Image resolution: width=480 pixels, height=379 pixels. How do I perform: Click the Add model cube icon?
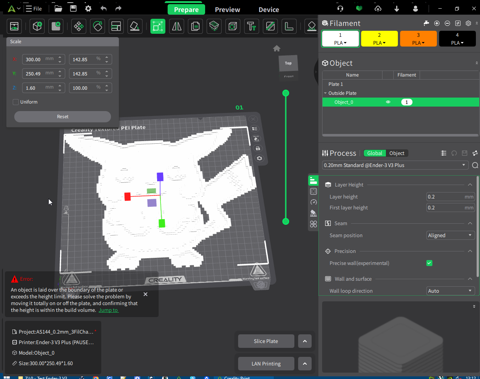pyautogui.click(x=37, y=26)
